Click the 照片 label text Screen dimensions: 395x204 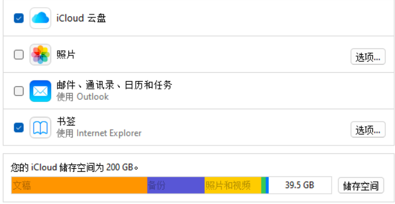pos(66,54)
